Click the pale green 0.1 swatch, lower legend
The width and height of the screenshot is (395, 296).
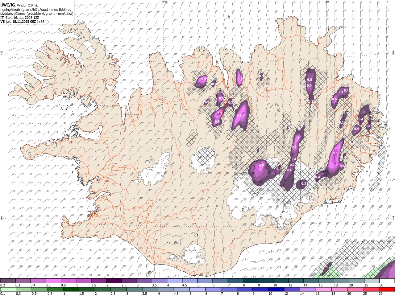click(x=8, y=289)
